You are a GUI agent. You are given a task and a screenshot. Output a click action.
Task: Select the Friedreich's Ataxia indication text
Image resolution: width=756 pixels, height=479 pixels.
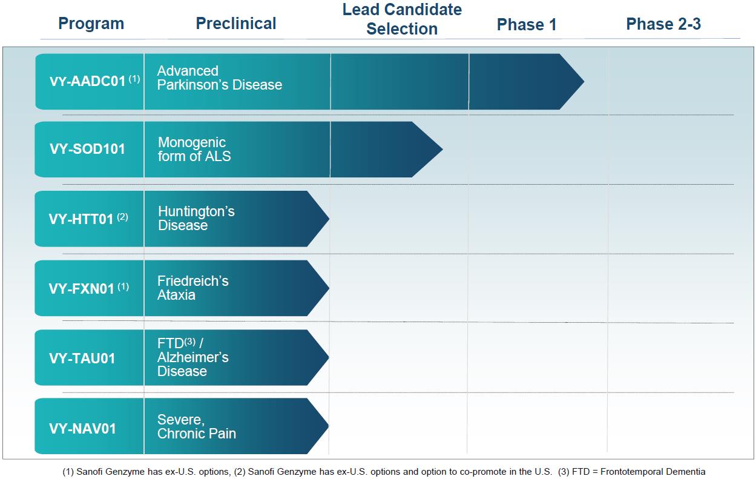tap(192, 288)
